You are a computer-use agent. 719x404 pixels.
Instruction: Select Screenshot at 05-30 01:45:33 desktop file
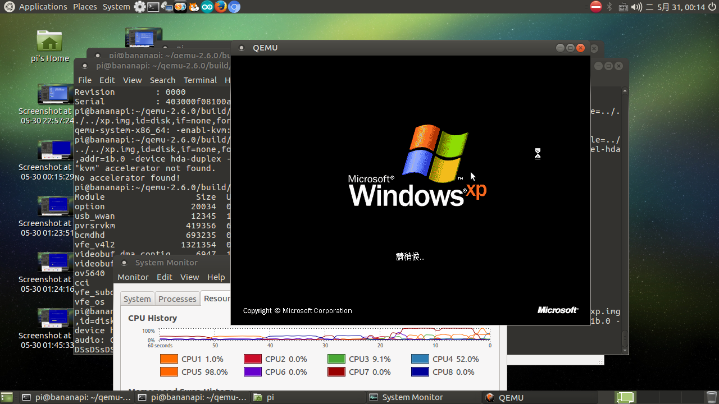point(47,329)
